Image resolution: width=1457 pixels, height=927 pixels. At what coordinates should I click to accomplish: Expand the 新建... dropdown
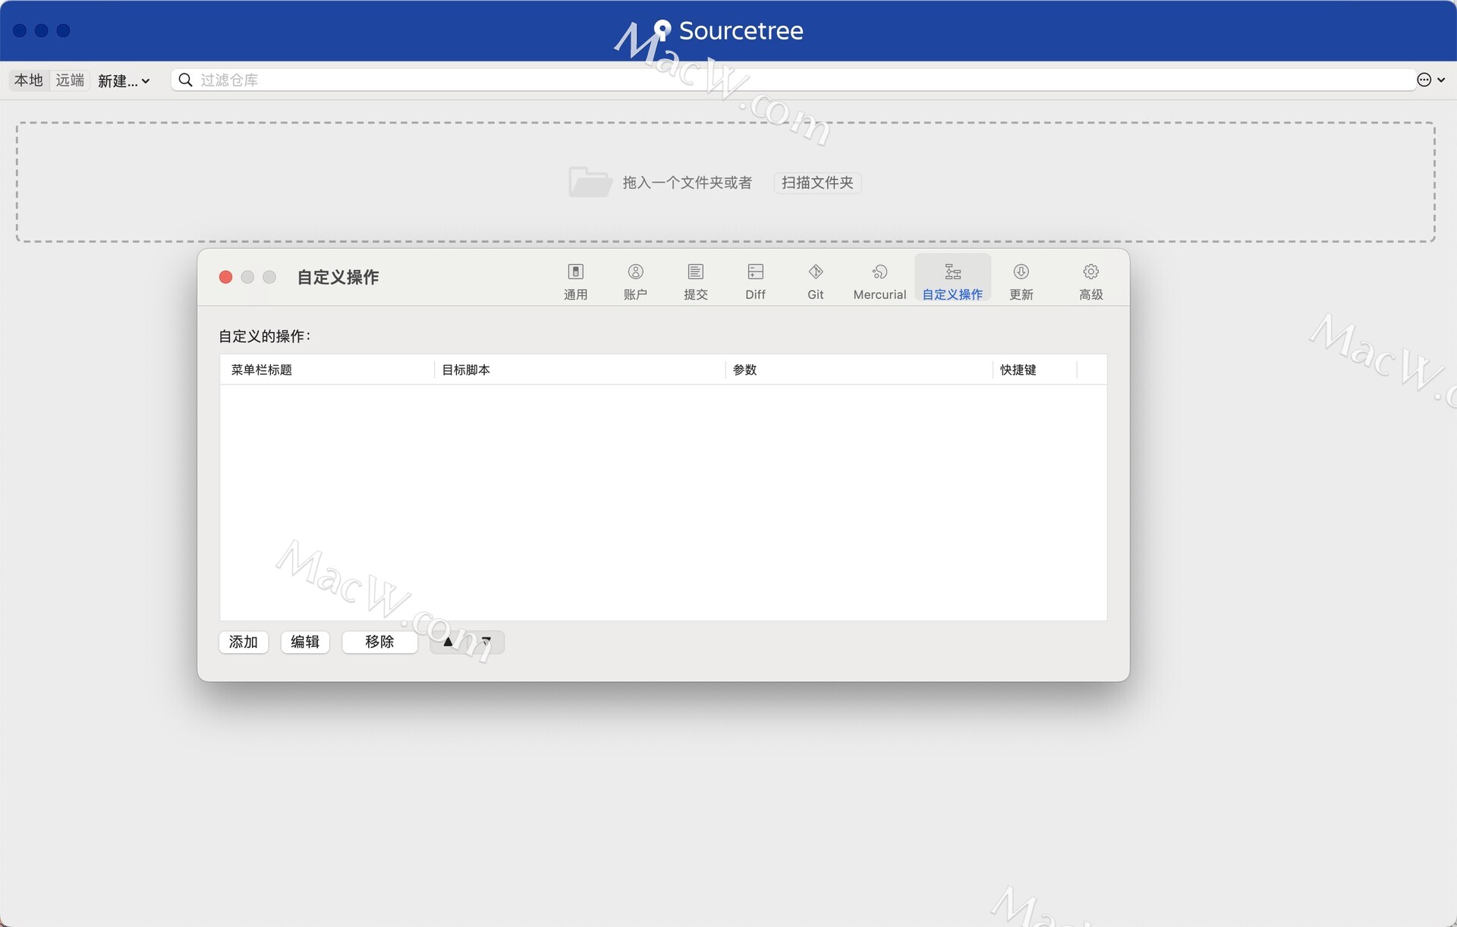[x=124, y=80]
